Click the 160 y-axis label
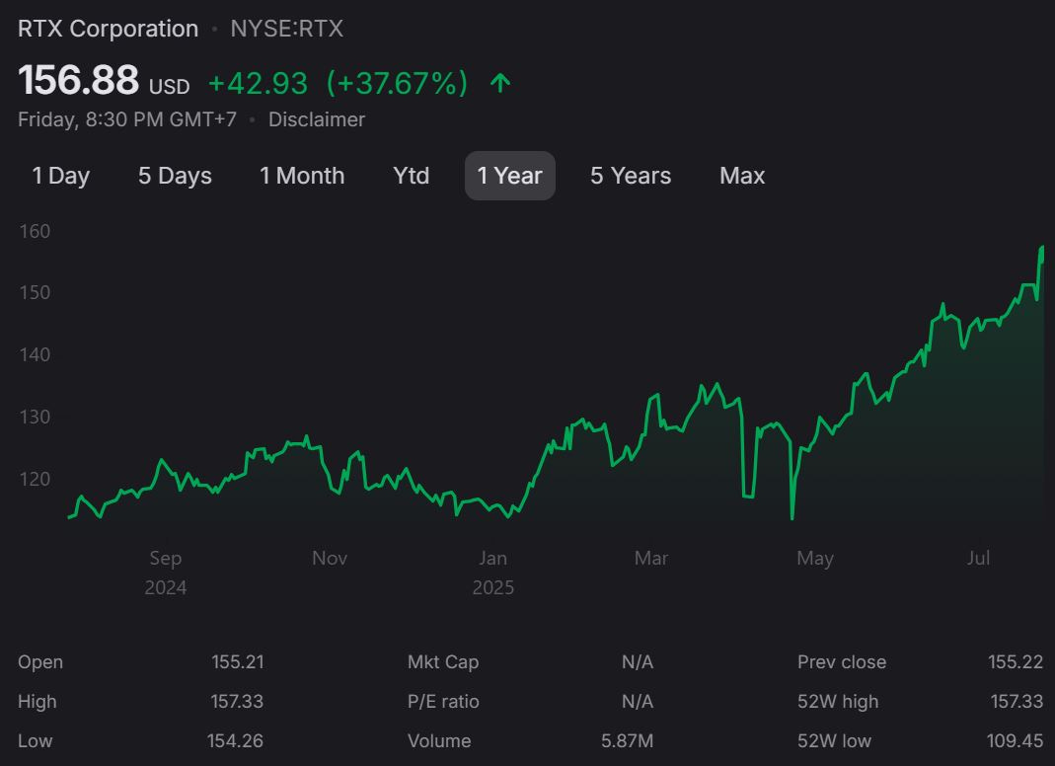1055x766 pixels. click(35, 232)
